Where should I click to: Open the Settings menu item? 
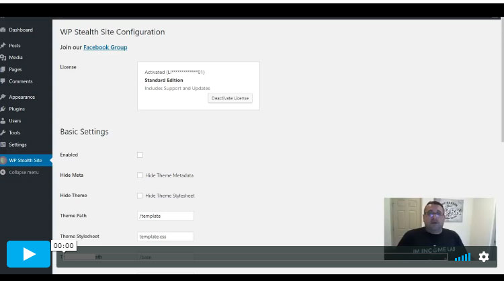[x=17, y=145]
